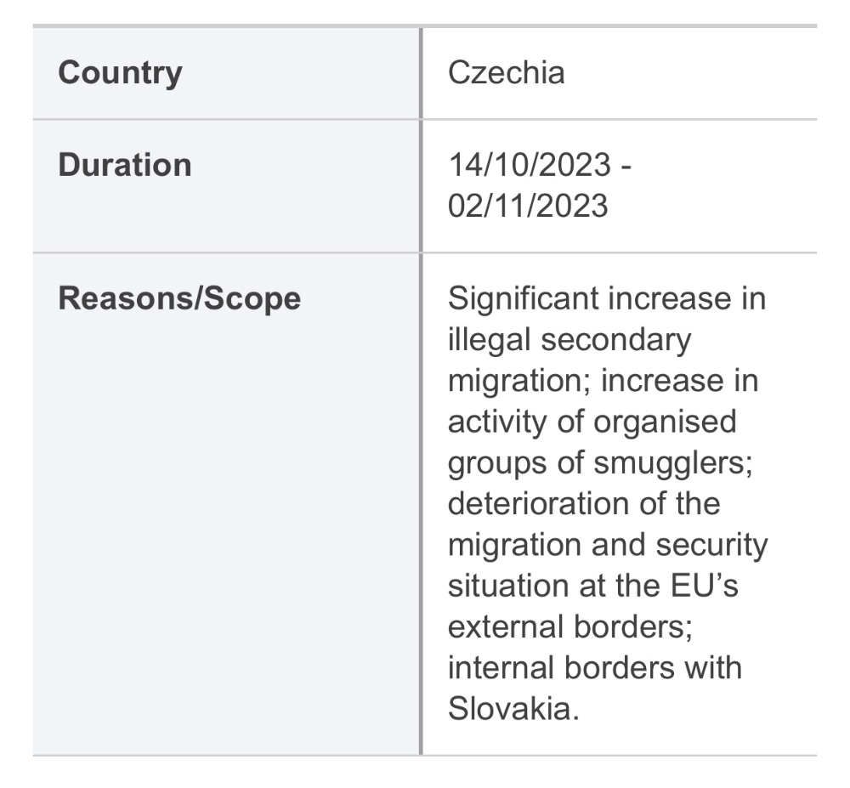850x788 pixels.
Task: Click the Duration row label
Action: [x=125, y=165]
